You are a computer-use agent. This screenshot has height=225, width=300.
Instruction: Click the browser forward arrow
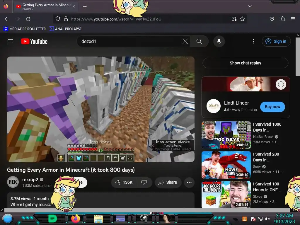(x=18, y=19)
